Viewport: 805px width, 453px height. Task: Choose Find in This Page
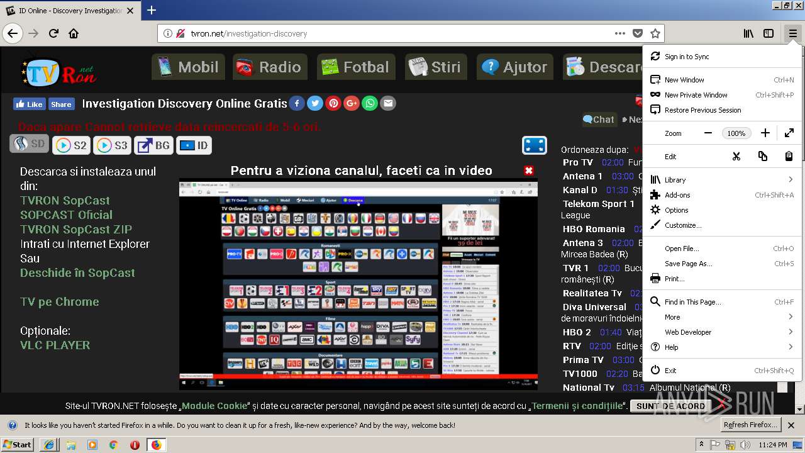[x=722, y=302]
